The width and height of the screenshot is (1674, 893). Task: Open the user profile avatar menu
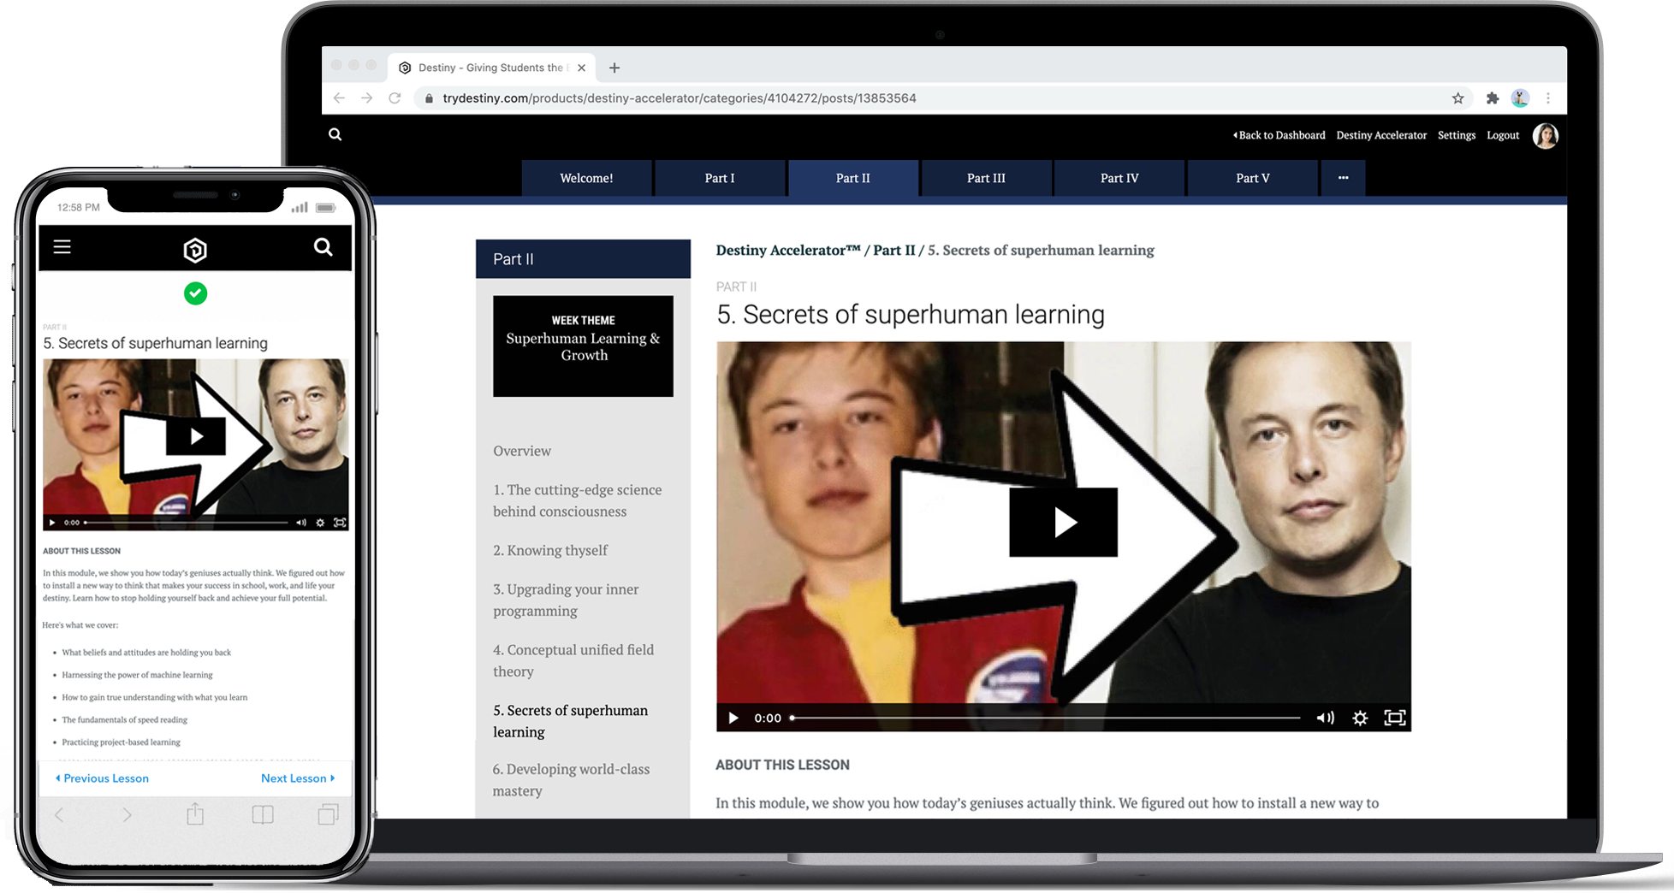pos(1545,135)
